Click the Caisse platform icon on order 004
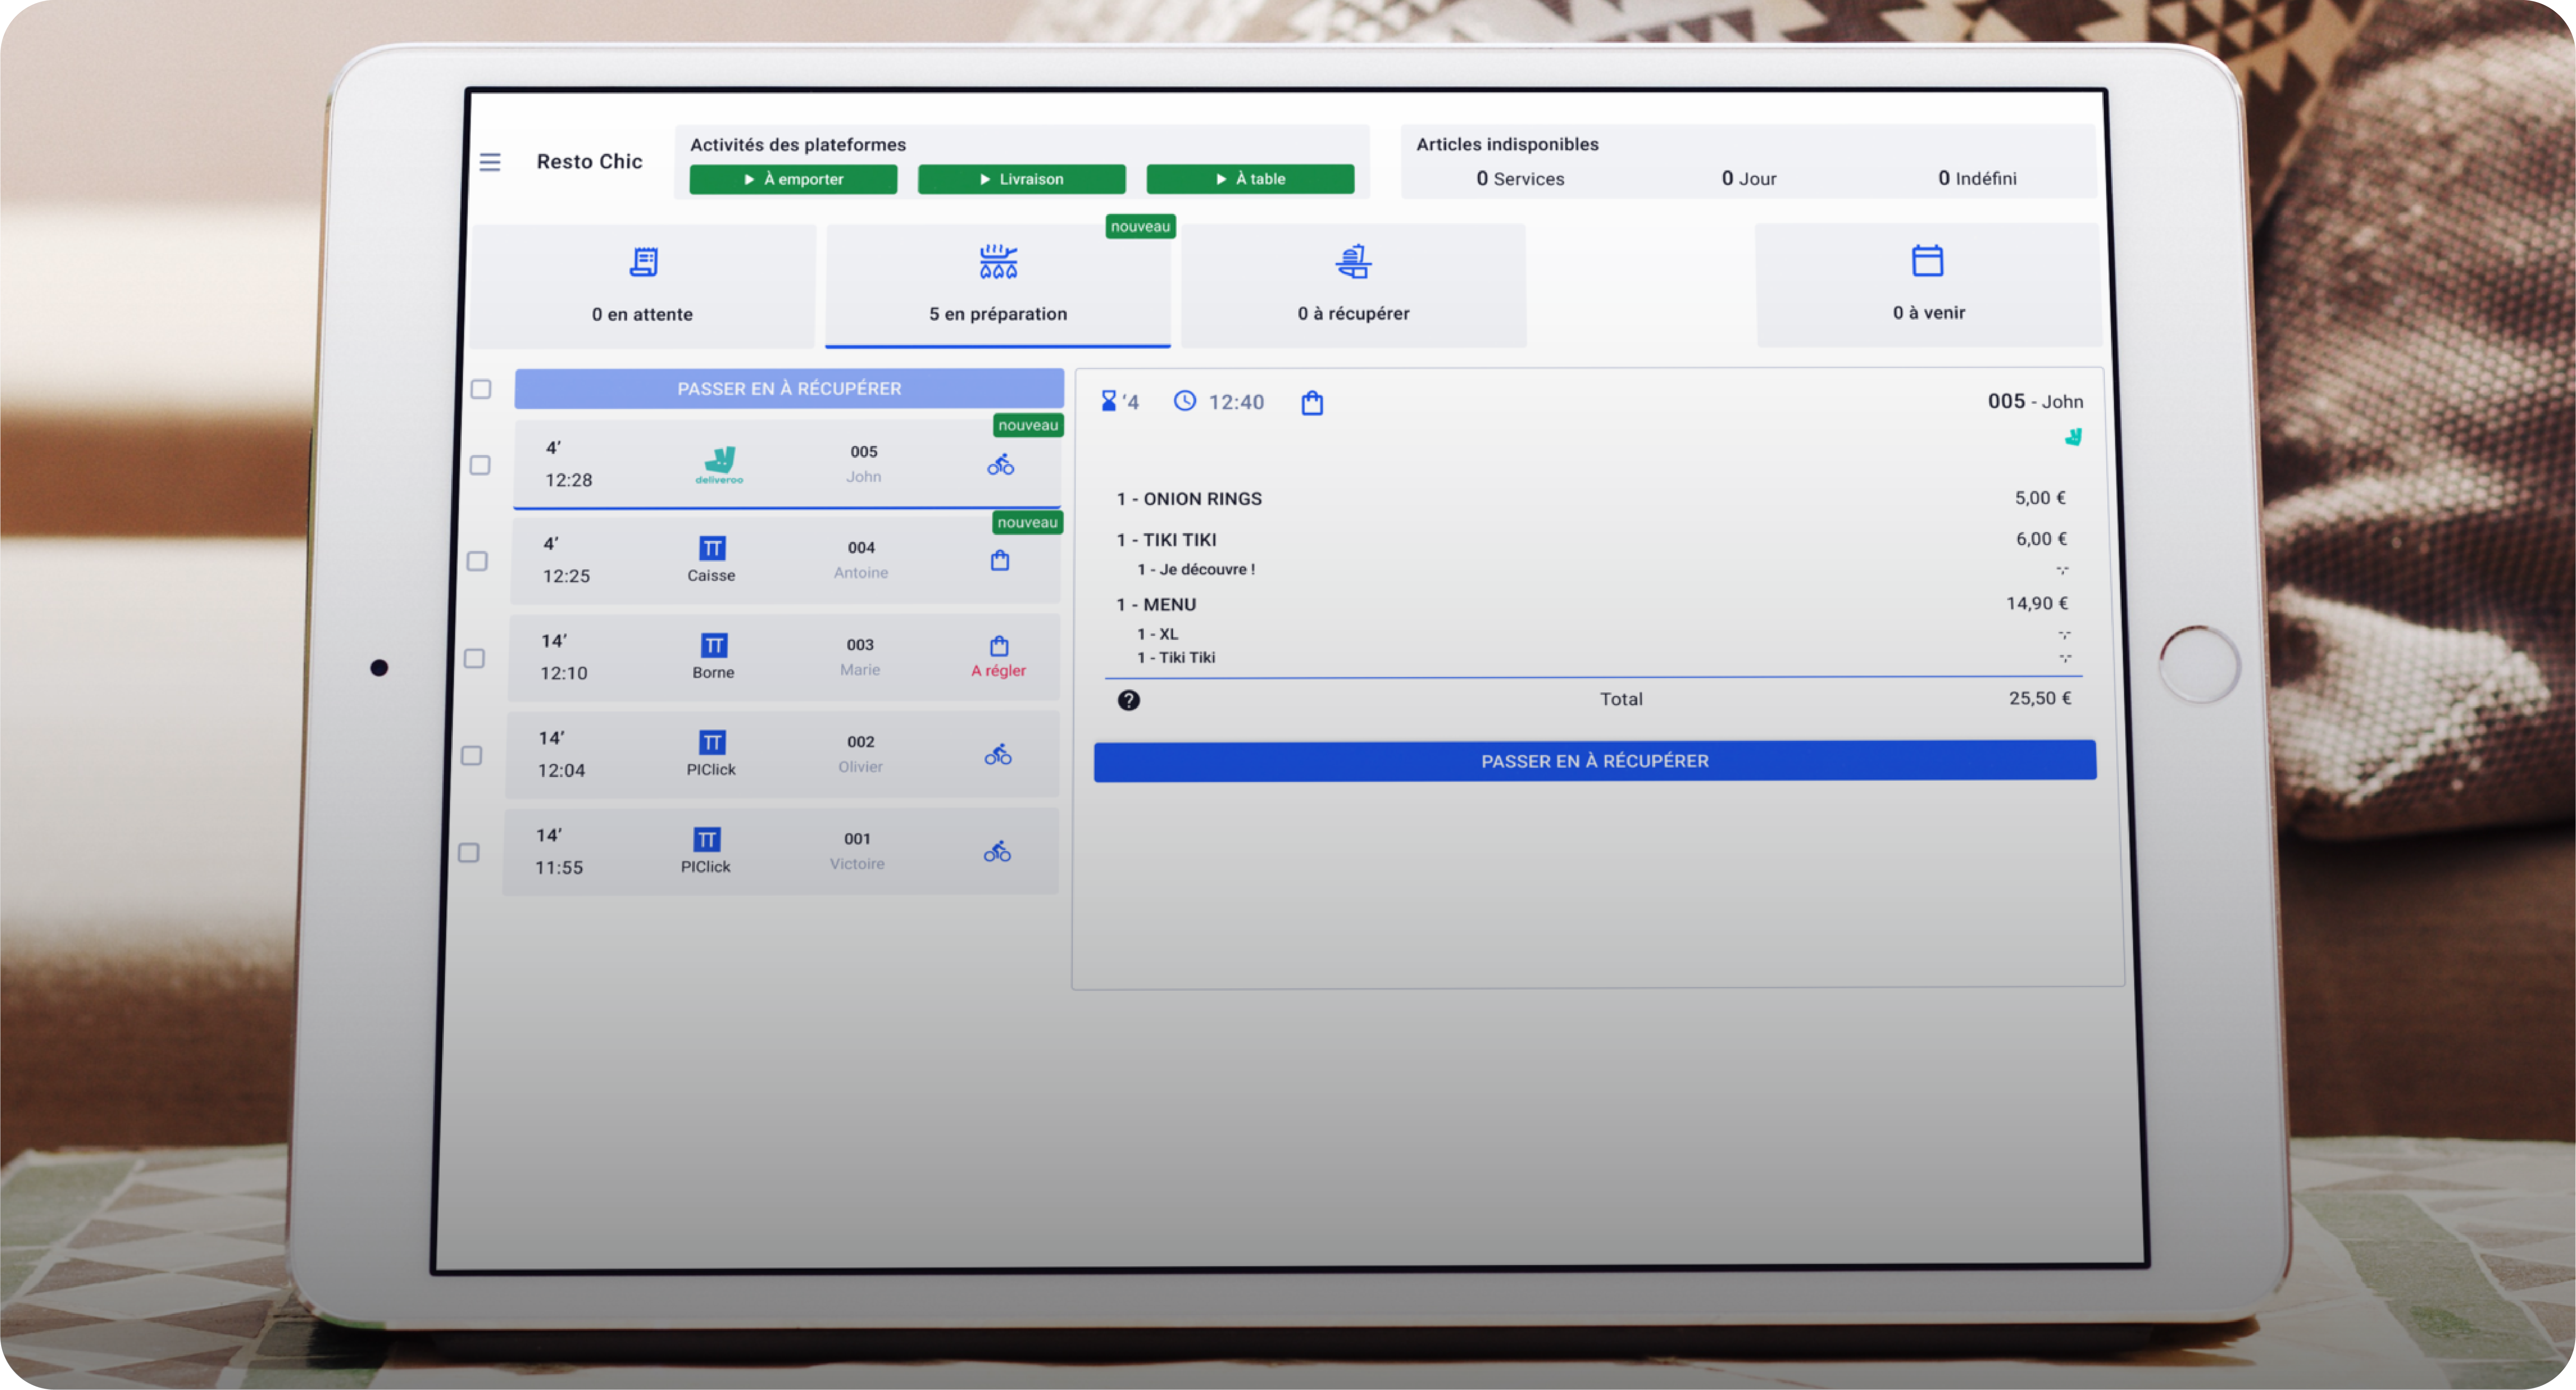 (x=712, y=548)
